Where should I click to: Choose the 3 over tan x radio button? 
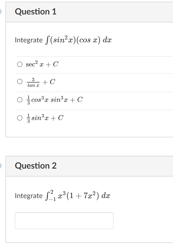(x=20, y=82)
